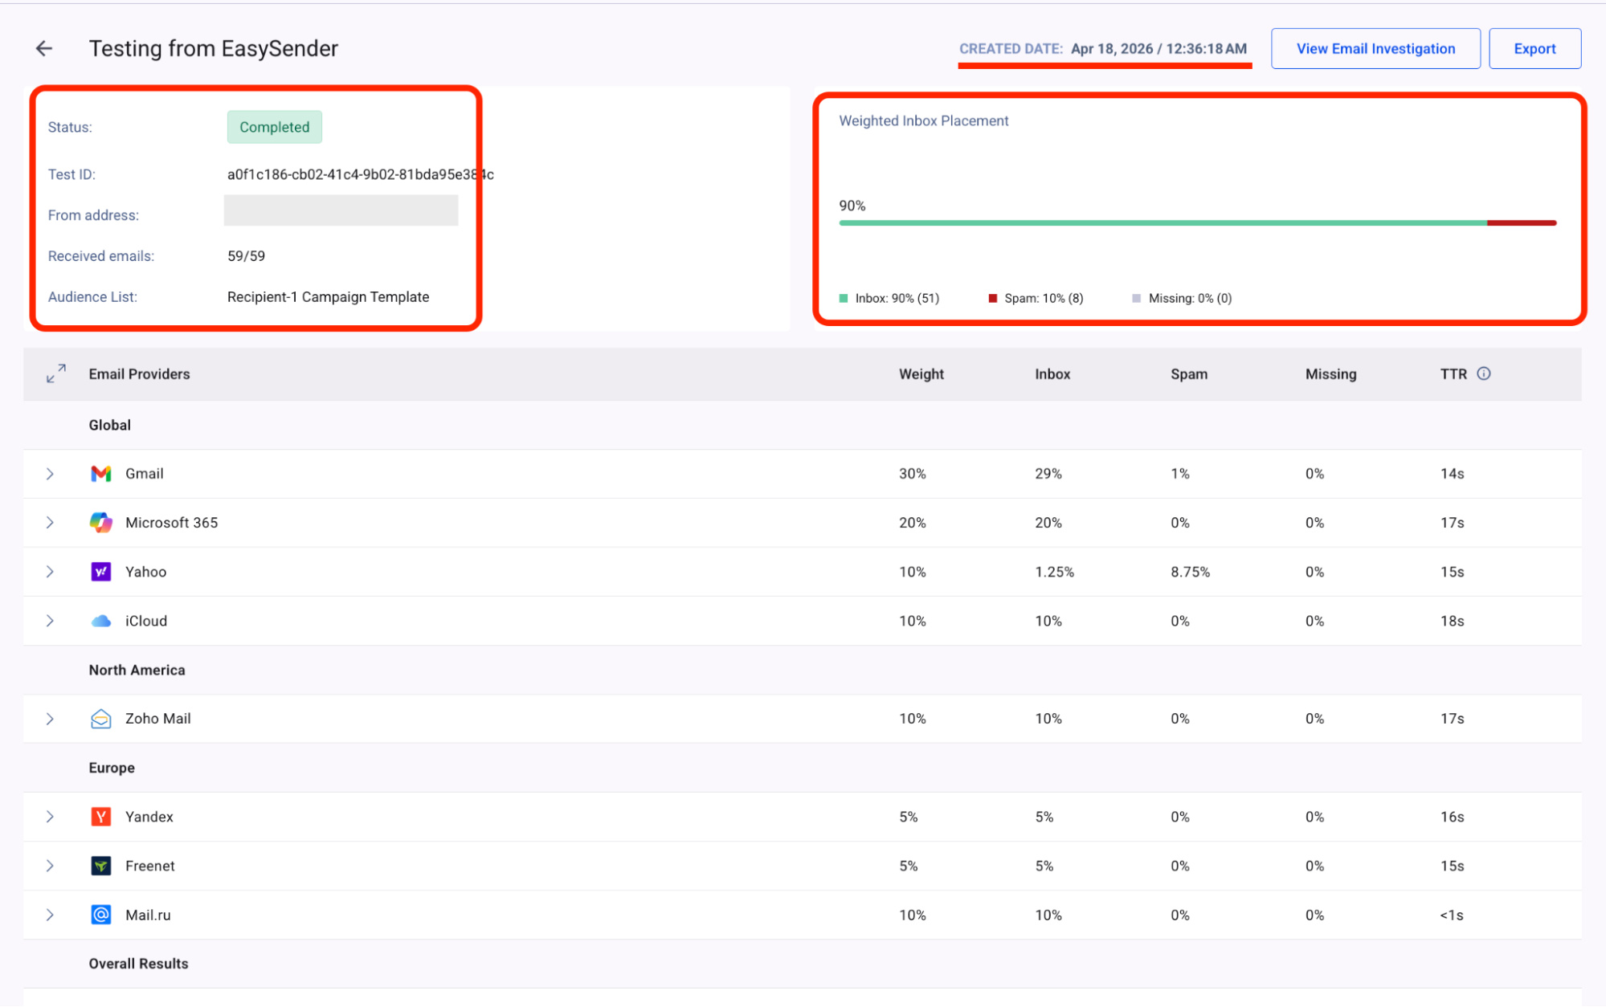This screenshot has width=1606, height=1007.
Task: Expand the Gmail provider row
Action: click(x=50, y=474)
